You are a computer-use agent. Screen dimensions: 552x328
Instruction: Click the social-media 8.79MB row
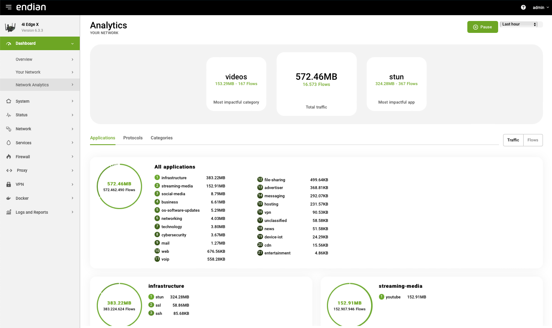(190, 194)
